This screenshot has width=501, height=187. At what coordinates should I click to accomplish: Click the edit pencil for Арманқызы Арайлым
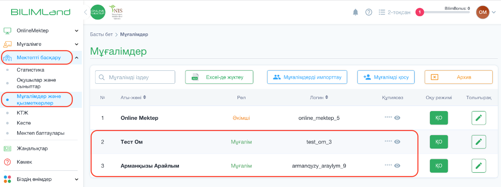(x=479, y=166)
